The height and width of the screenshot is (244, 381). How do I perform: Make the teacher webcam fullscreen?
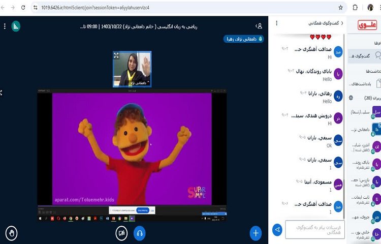(x=116, y=55)
